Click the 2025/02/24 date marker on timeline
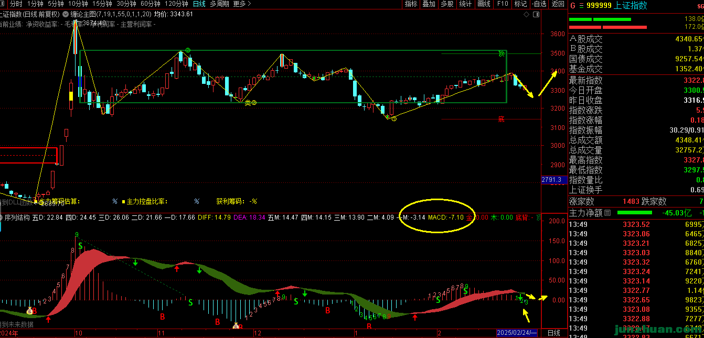704x338 pixels. click(x=517, y=333)
